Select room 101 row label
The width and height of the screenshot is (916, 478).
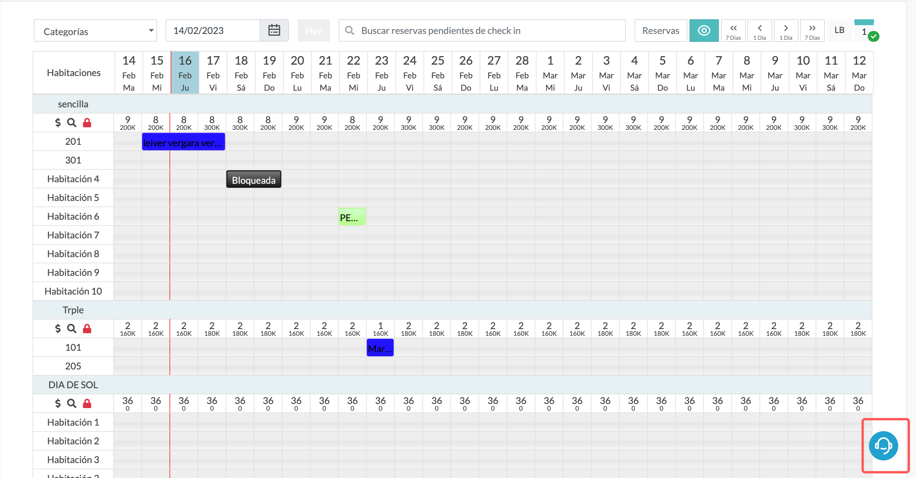[x=73, y=347]
